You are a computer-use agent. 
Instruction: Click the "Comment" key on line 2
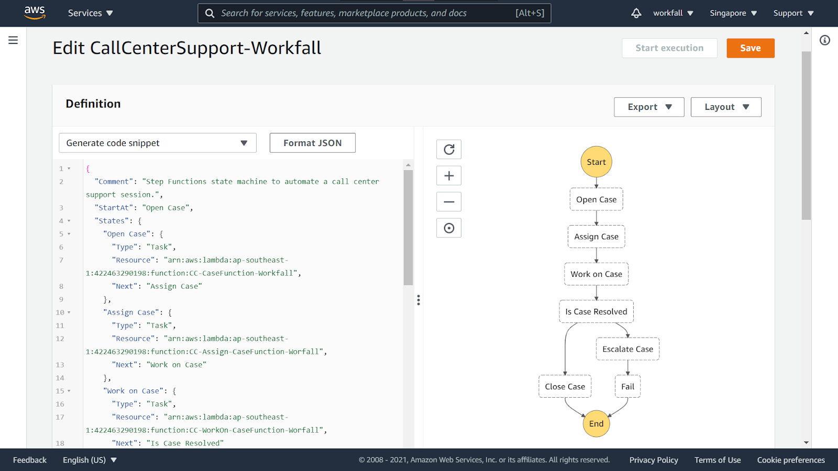tap(114, 182)
